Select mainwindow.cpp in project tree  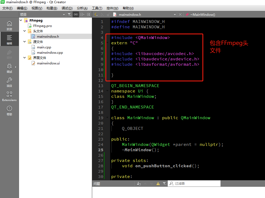[50, 53]
